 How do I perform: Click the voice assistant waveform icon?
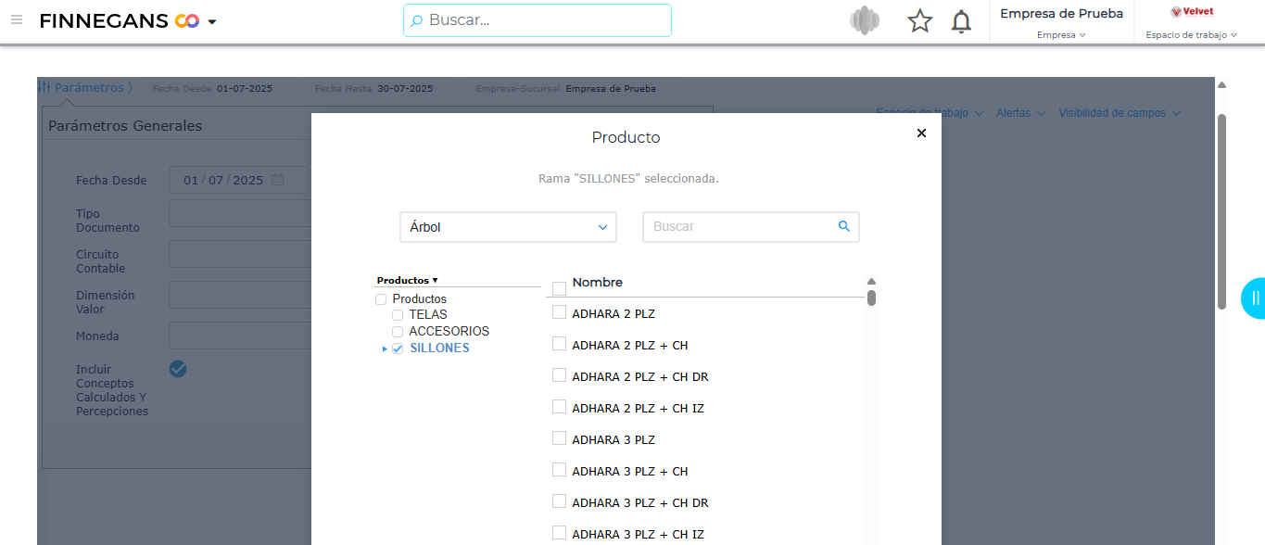click(864, 21)
